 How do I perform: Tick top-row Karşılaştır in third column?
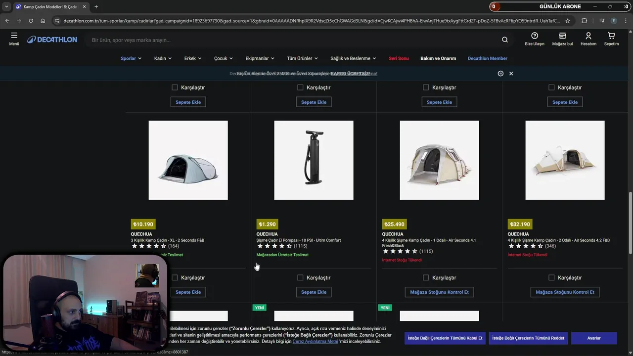(426, 87)
